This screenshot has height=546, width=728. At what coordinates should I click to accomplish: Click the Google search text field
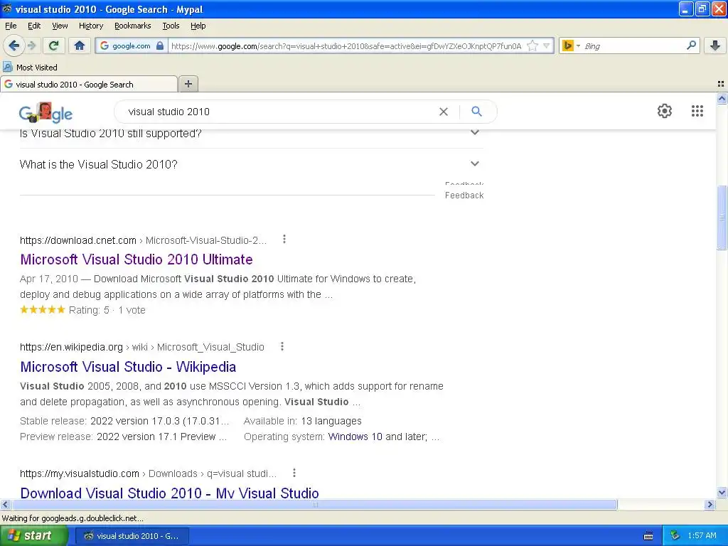pos(279,112)
